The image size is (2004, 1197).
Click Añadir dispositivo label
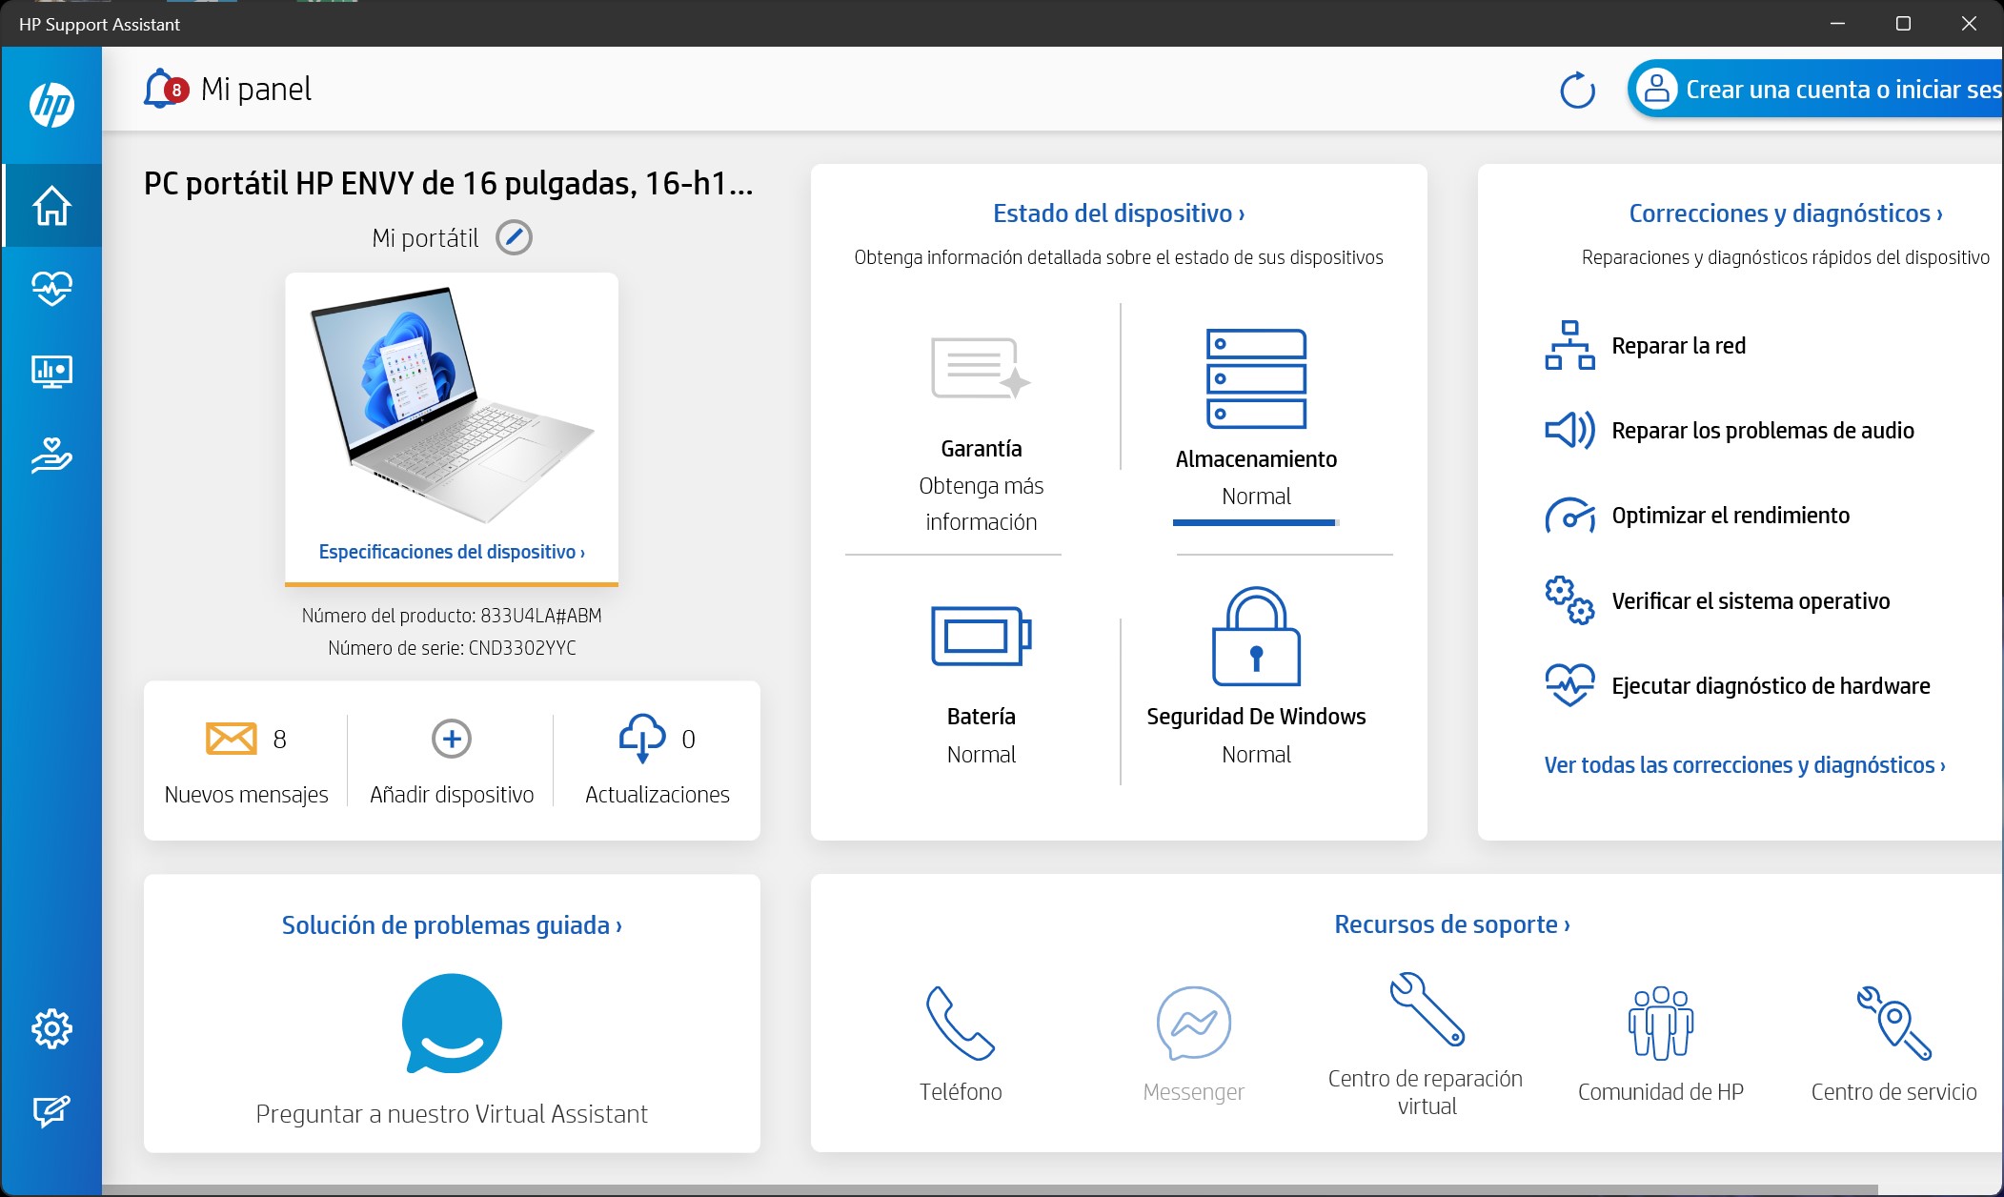click(x=452, y=795)
